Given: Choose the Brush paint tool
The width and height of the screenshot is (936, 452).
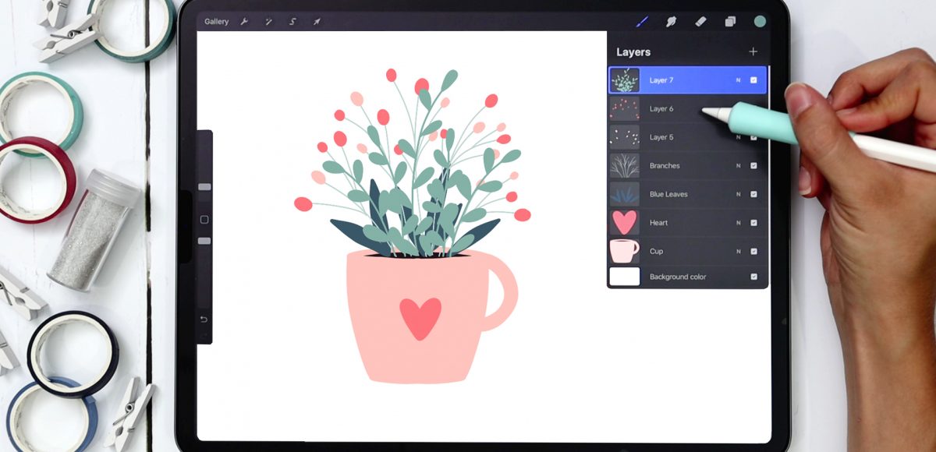Looking at the screenshot, I should tap(641, 22).
